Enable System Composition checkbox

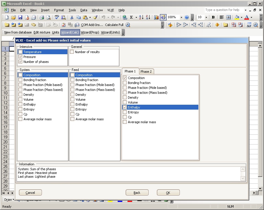click(x=20, y=75)
